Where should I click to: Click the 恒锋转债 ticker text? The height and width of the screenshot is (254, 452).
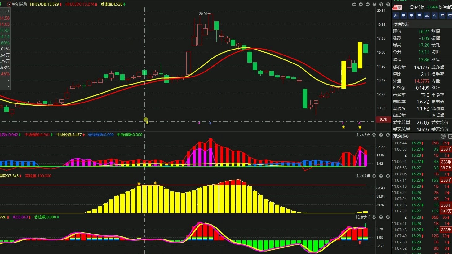pyautogui.click(x=417, y=7)
